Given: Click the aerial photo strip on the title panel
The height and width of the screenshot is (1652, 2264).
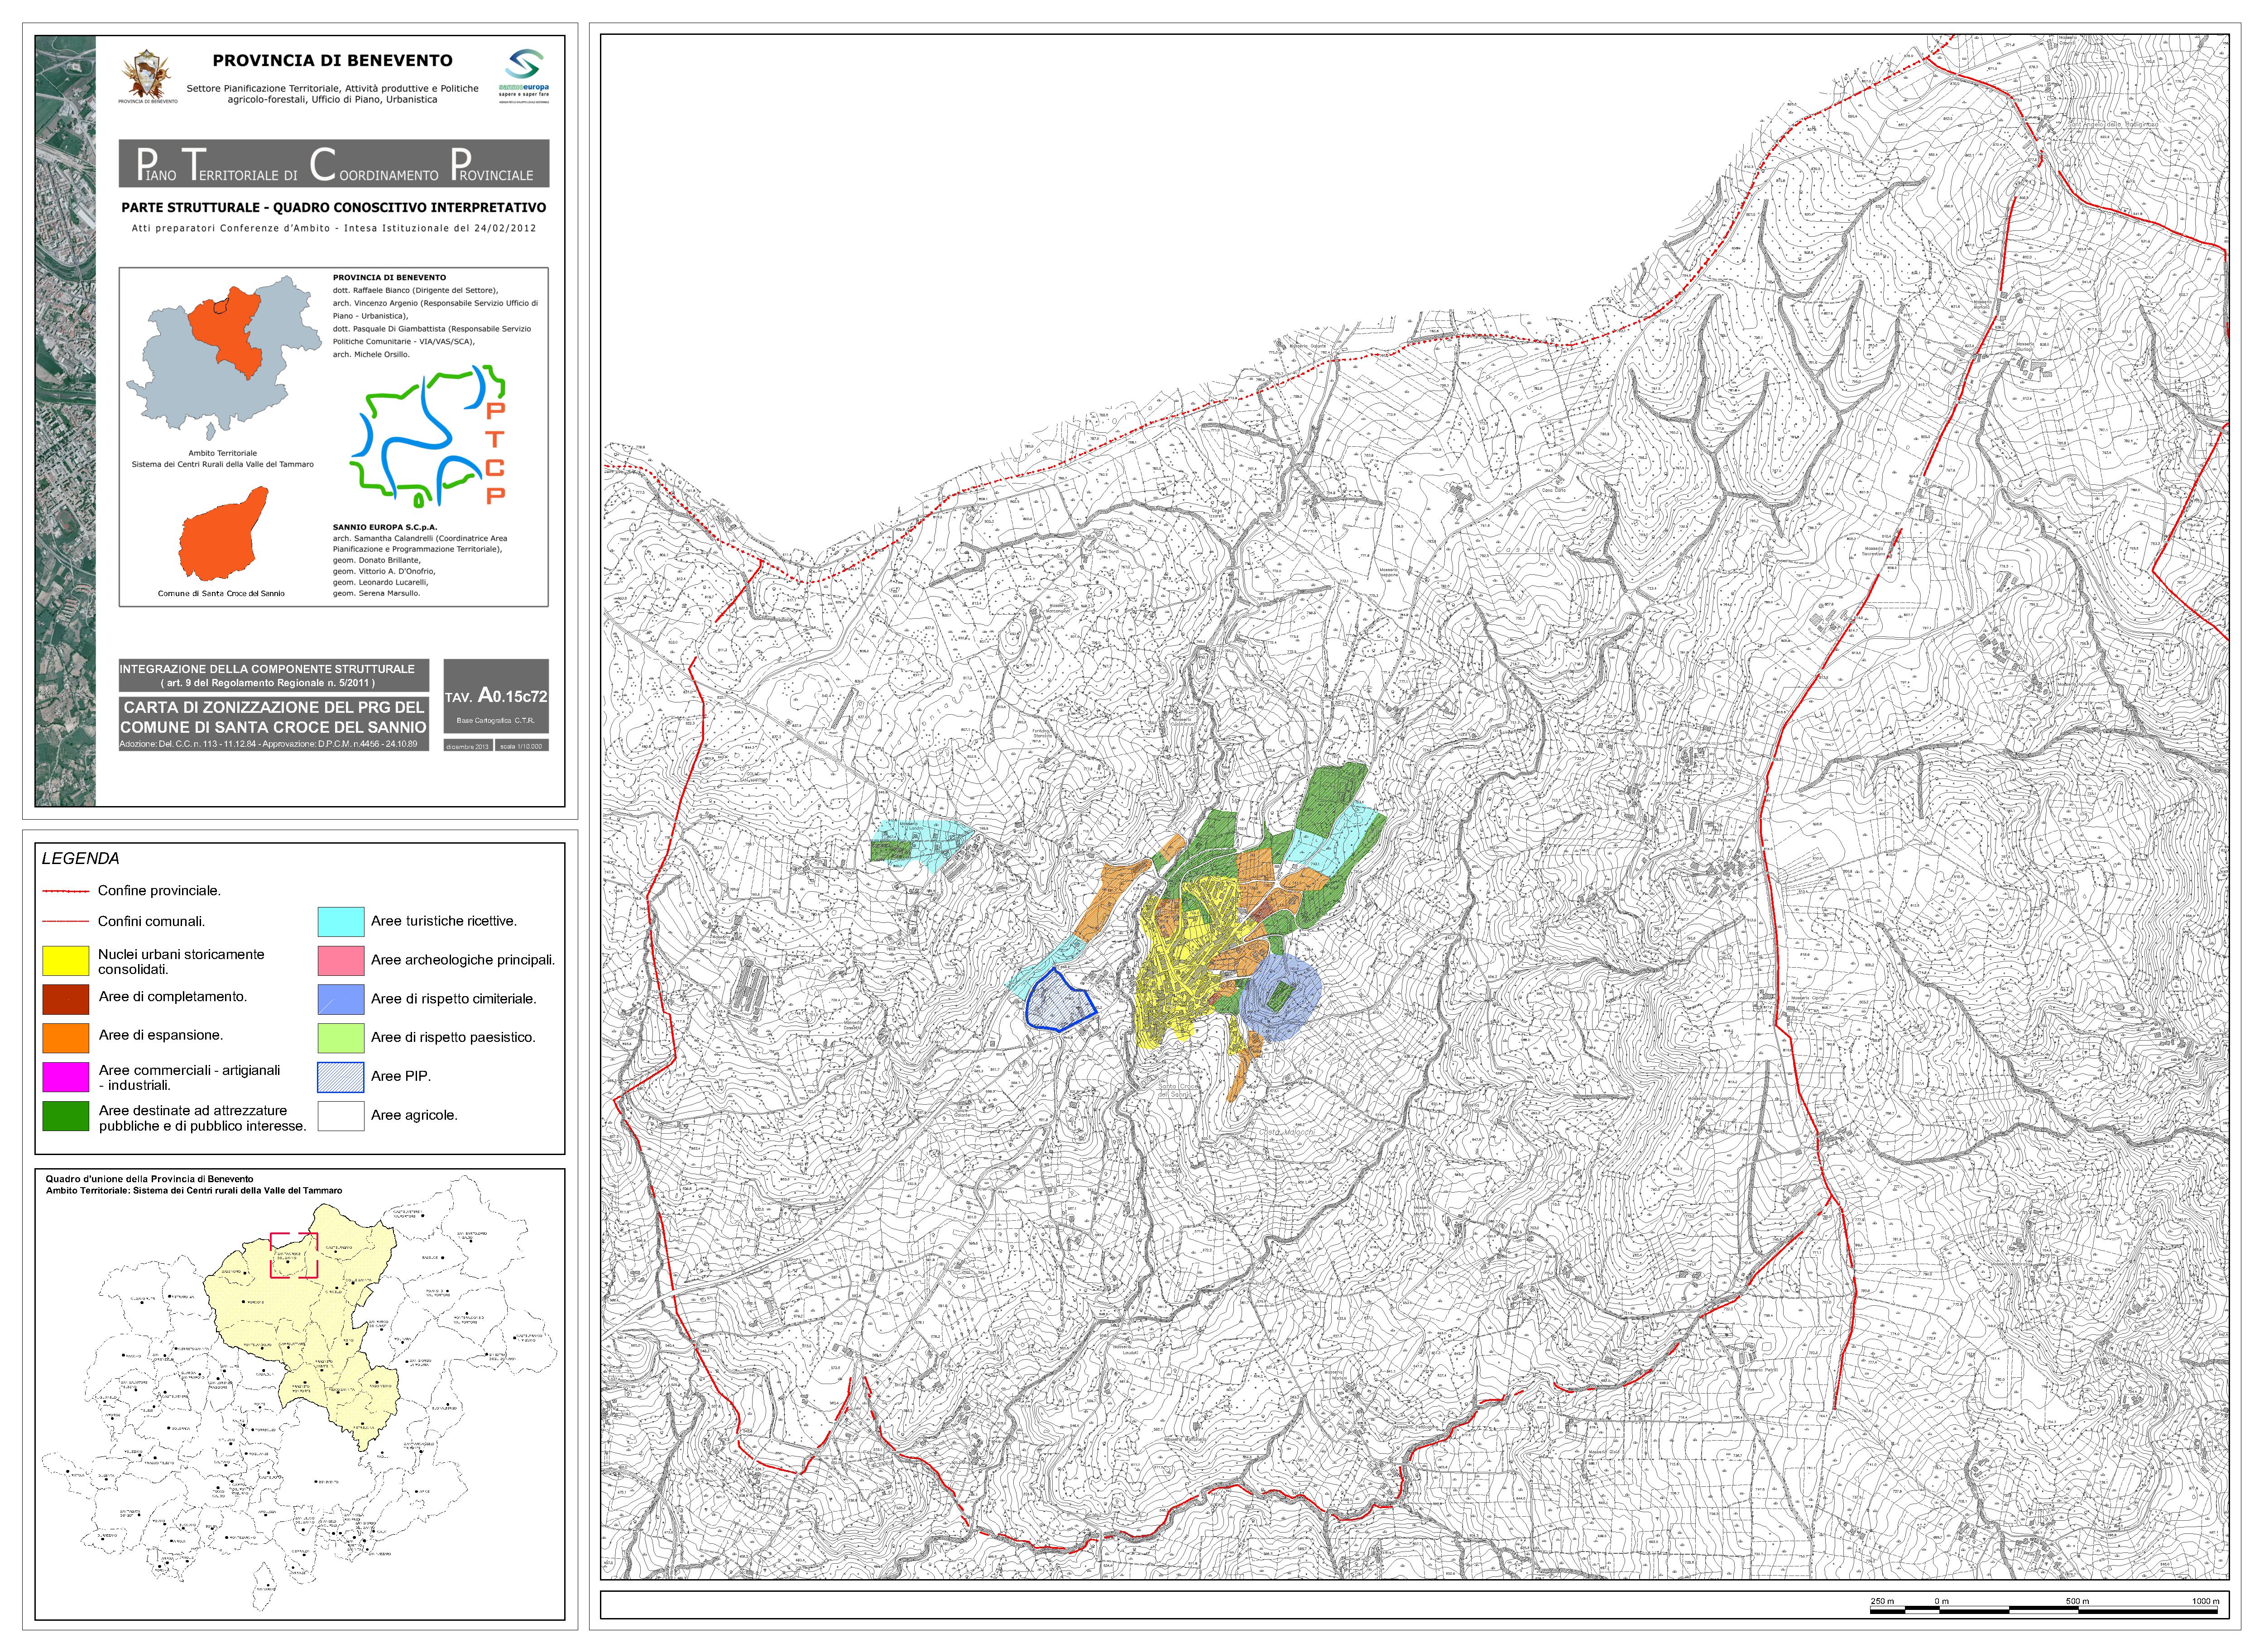Looking at the screenshot, I should click(66, 421).
